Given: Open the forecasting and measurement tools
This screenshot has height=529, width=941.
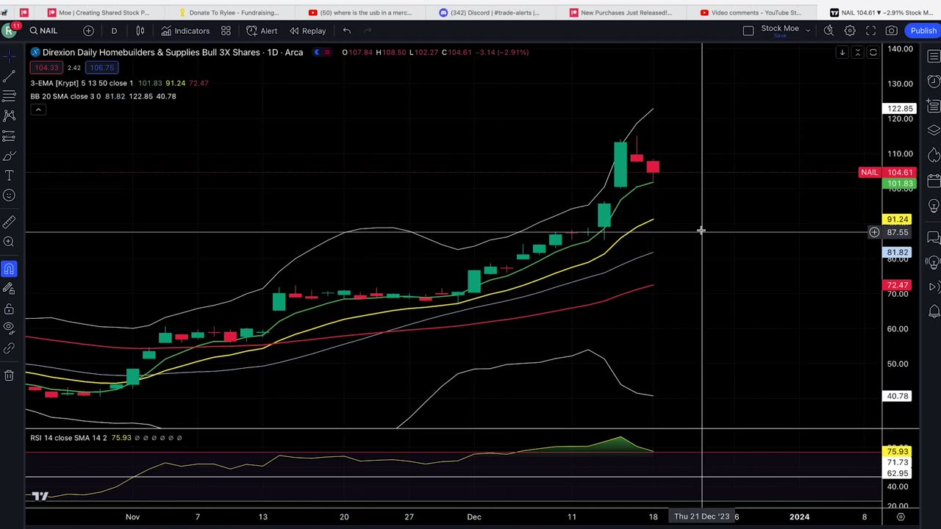Looking at the screenshot, I should 9,136.
